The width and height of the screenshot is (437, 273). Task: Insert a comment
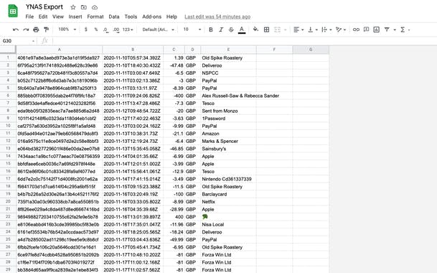[366, 29]
